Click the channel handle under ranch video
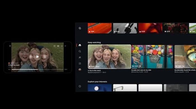This screenshot has height=109, width=196. point(94,72)
